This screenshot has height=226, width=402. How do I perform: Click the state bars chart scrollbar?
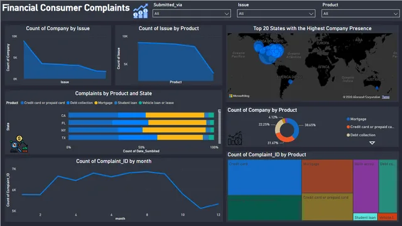click(219, 127)
